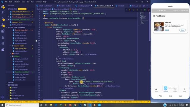
Task: Click the Split Editor icon
Action: point(144,6)
